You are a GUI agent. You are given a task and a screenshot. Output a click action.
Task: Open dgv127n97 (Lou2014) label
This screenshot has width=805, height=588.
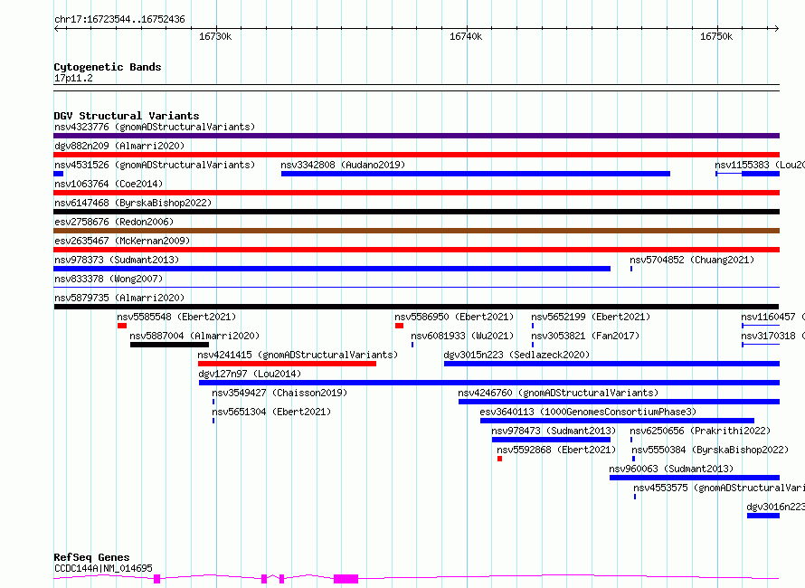pyautogui.click(x=250, y=374)
